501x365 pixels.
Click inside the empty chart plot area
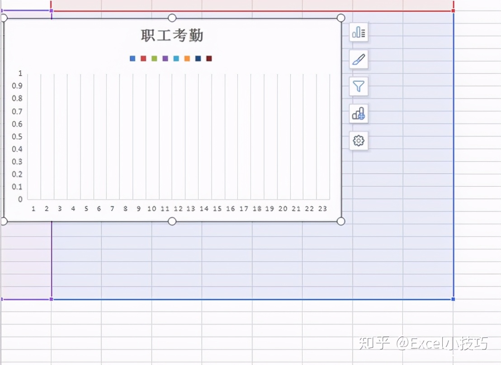(x=181, y=136)
